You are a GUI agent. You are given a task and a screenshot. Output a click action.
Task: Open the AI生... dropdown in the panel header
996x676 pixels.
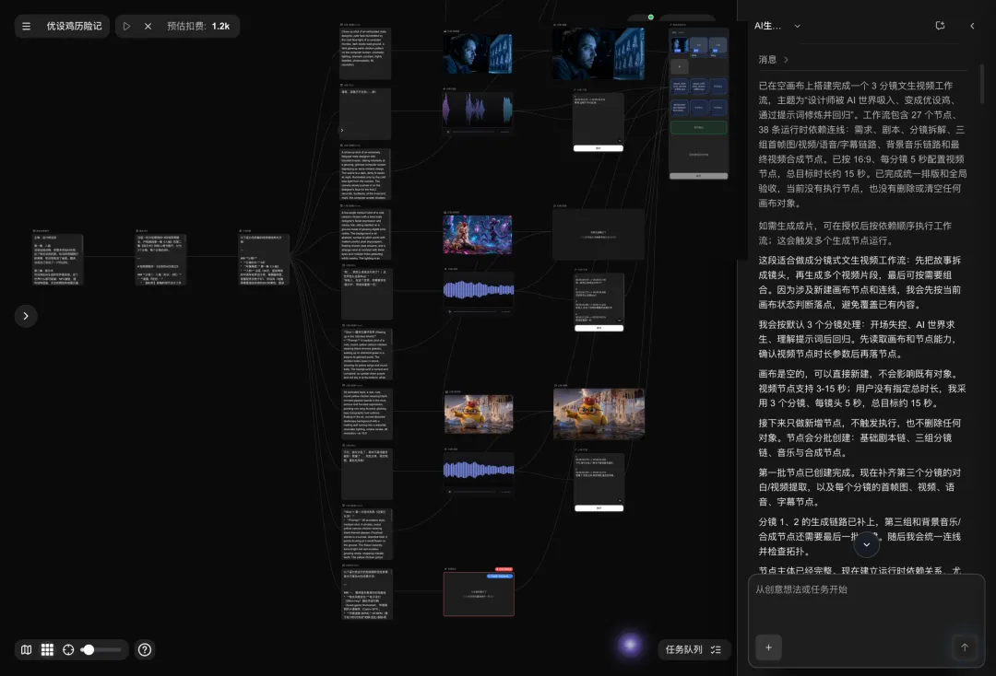point(777,26)
